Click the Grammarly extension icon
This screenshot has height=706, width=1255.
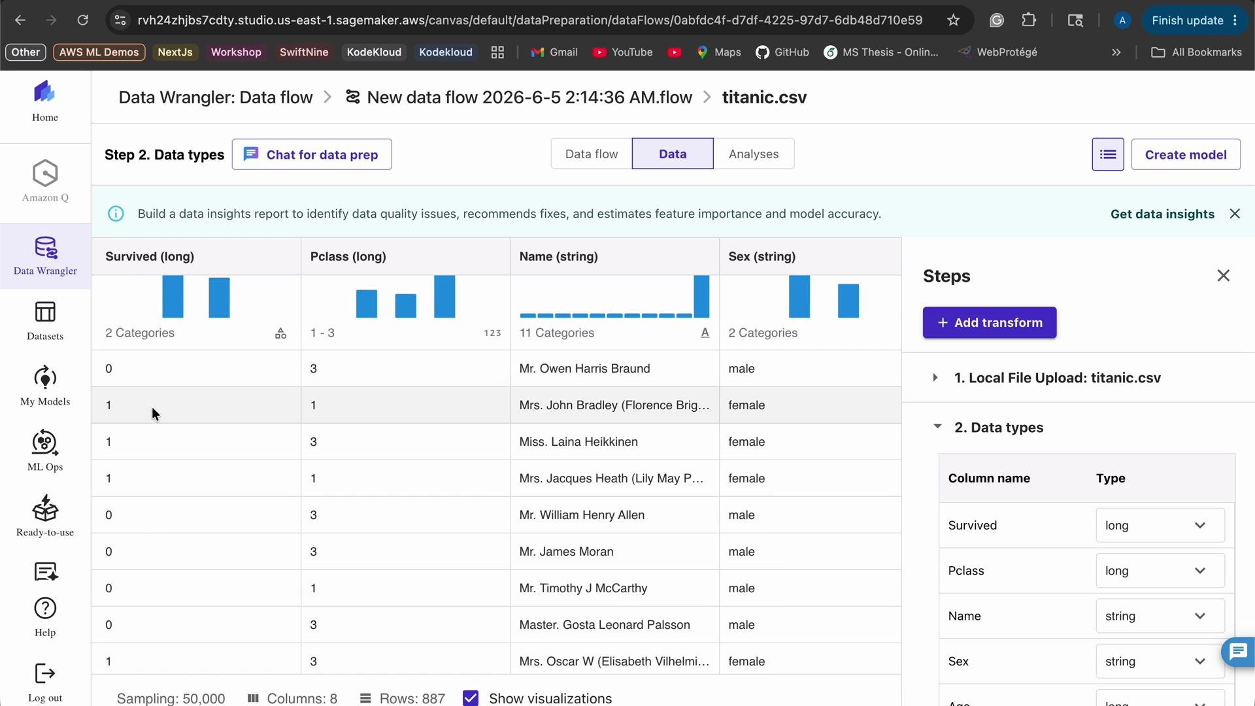(x=996, y=20)
